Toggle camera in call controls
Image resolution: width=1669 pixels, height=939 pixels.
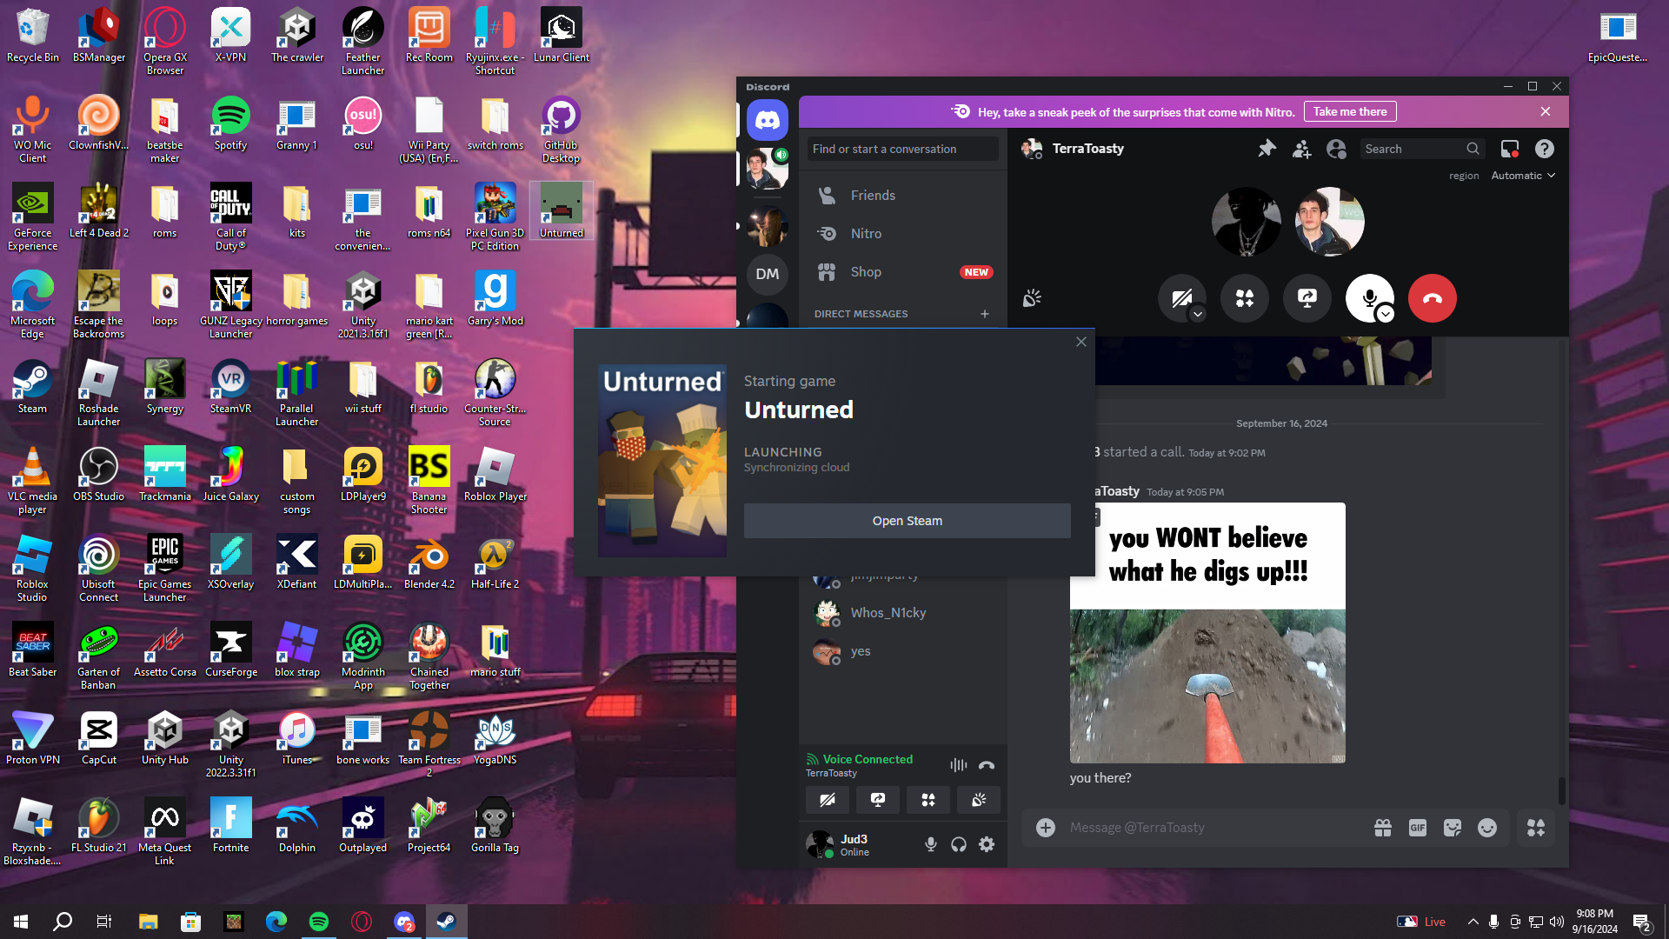click(x=1182, y=298)
